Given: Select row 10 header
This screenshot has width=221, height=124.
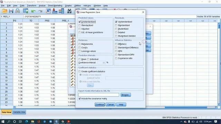Looking at the screenshot, I should [7, 56].
